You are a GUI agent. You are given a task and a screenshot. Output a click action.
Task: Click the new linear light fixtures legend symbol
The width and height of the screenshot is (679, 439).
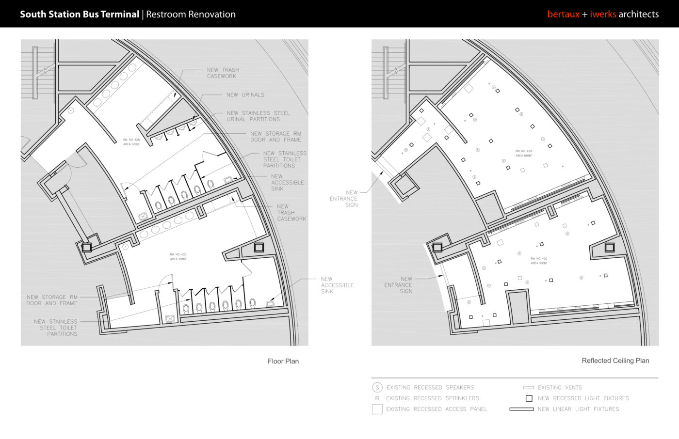click(x=521, y=409)
